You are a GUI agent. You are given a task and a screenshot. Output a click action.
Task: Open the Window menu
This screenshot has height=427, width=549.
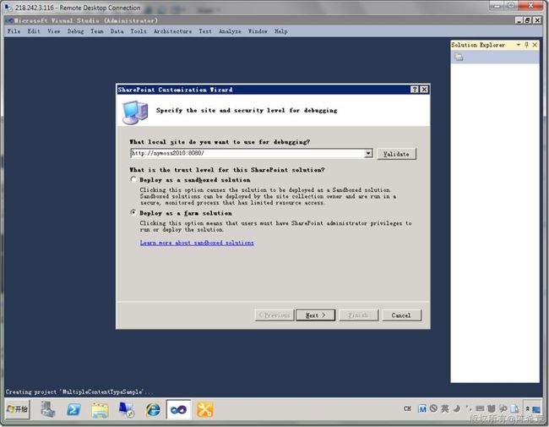click(258, 31)
